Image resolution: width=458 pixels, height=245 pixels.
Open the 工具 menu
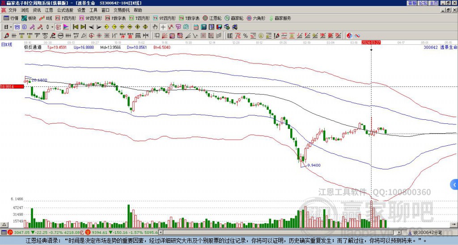click(93, 10)
